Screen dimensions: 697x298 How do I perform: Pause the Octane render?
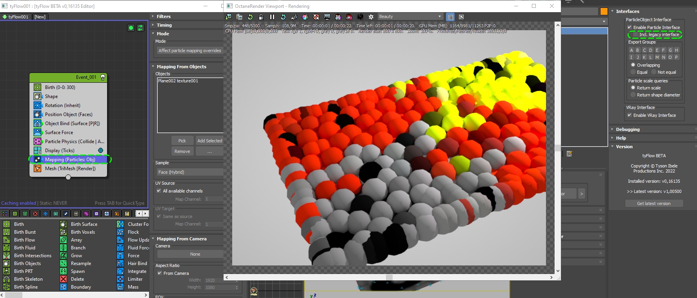pos(272,17)
